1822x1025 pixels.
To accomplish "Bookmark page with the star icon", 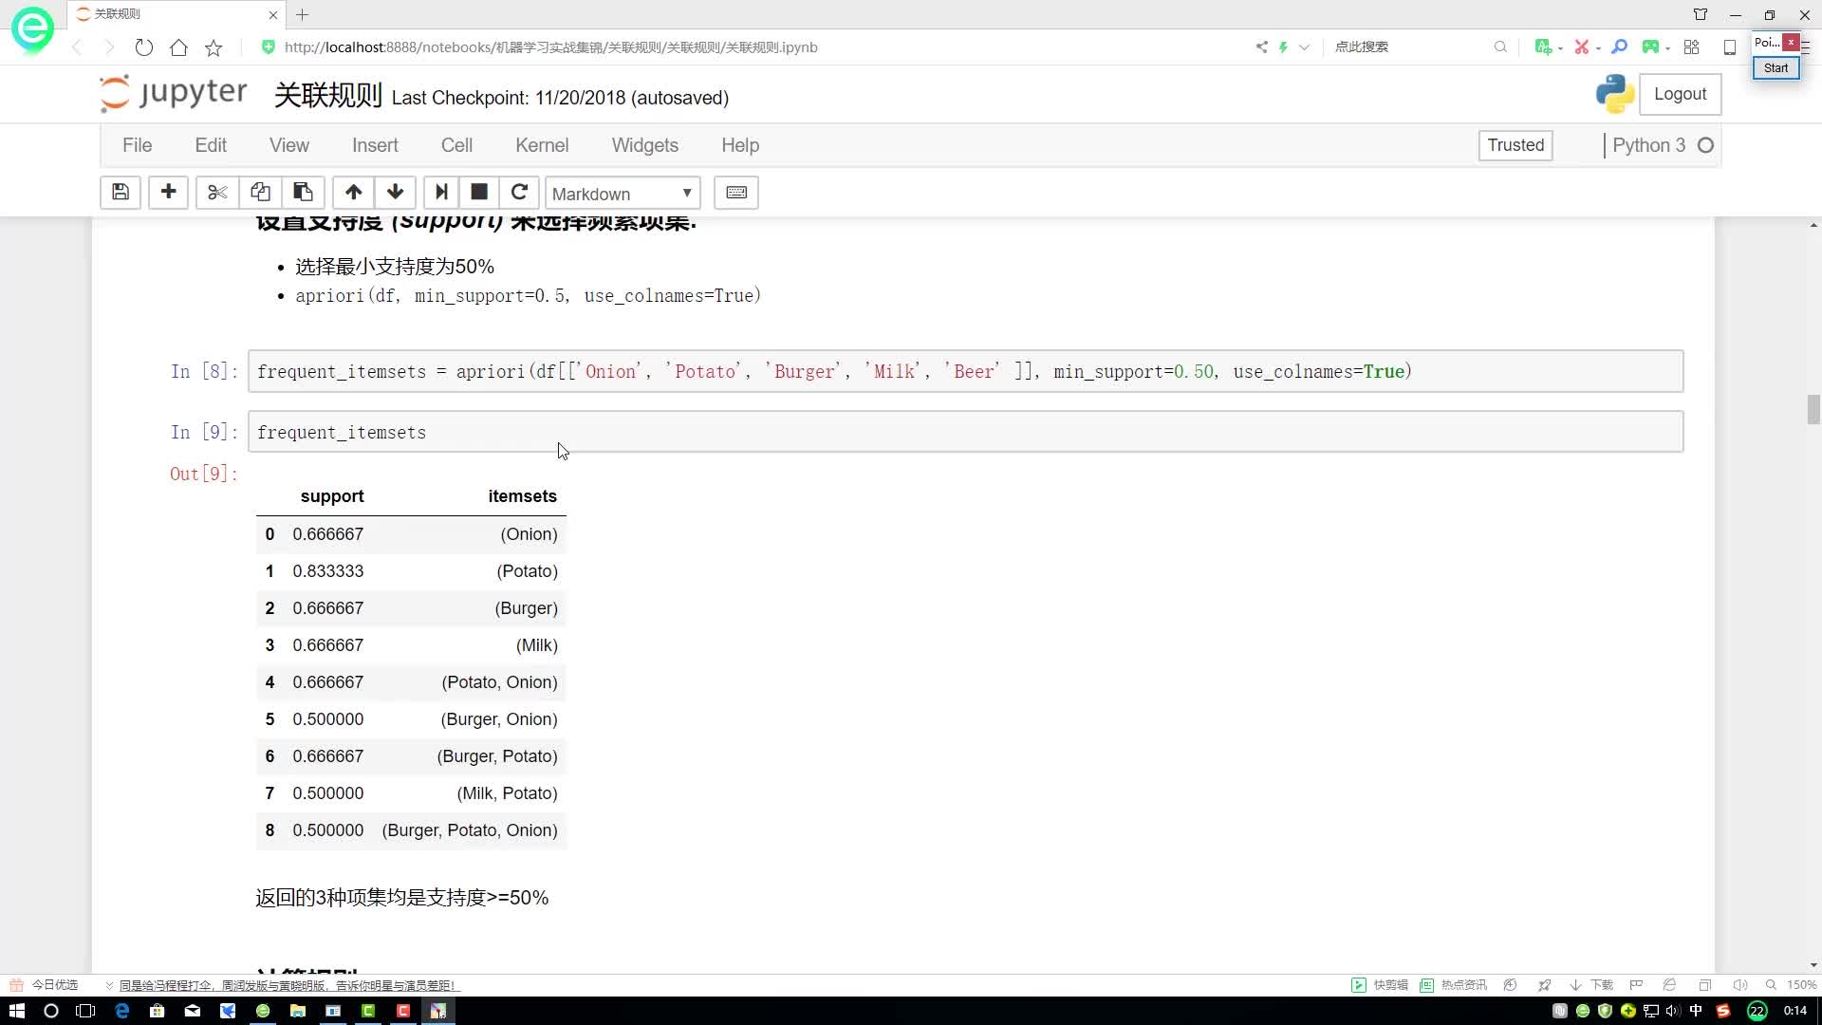I will pyautogui.click(x=214, y=47).
